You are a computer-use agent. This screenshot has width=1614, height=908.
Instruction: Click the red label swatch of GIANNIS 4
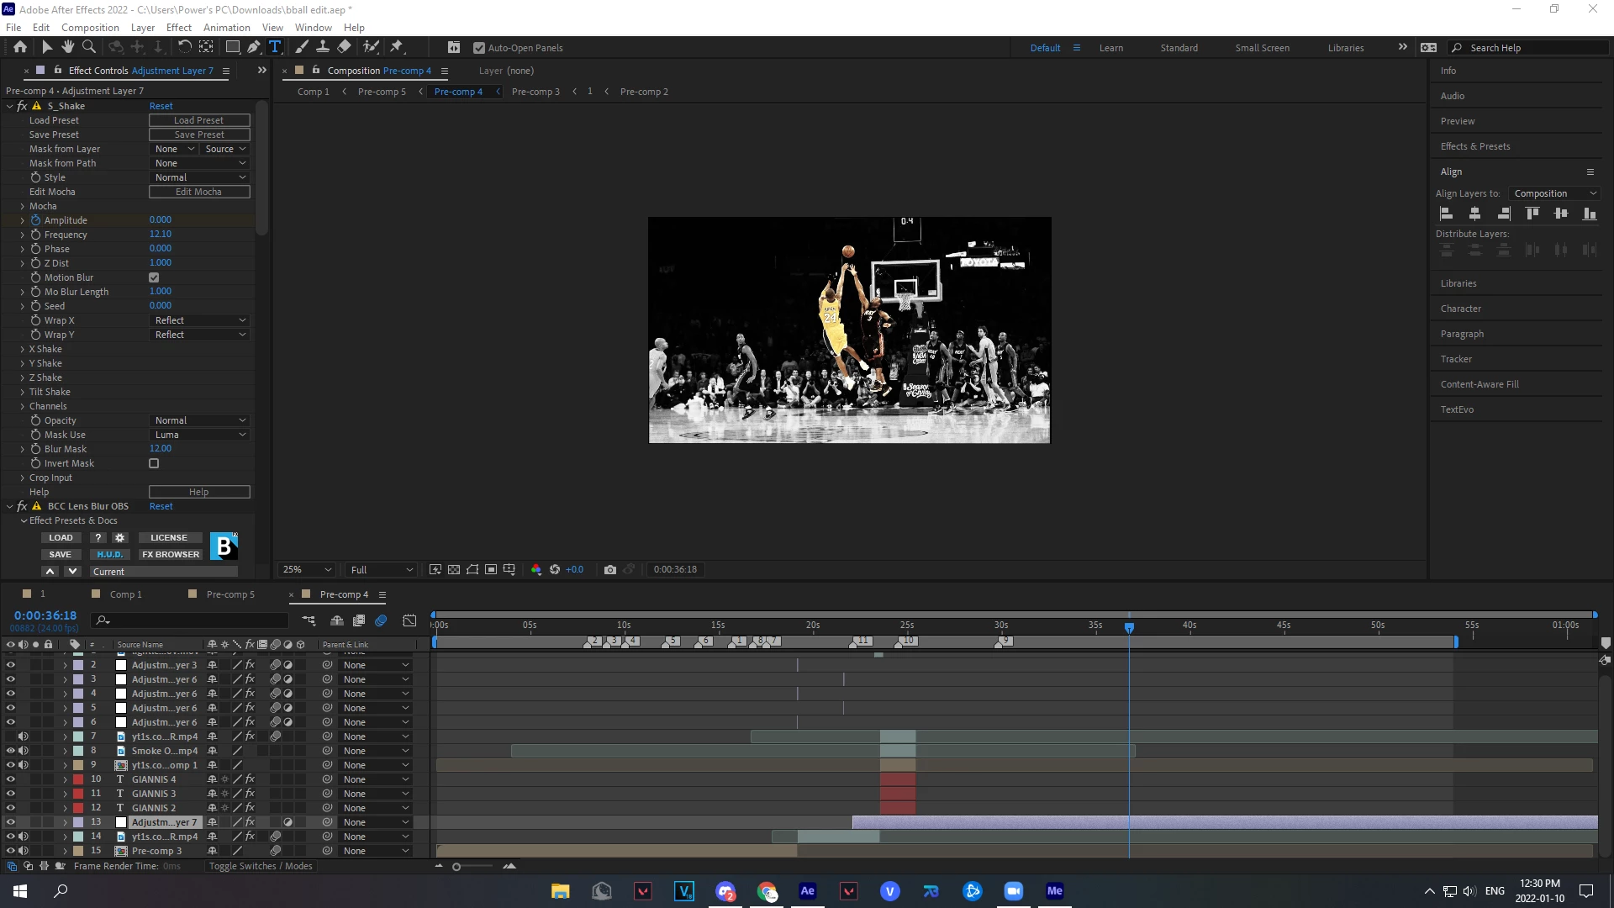click(x=78, y=779)
